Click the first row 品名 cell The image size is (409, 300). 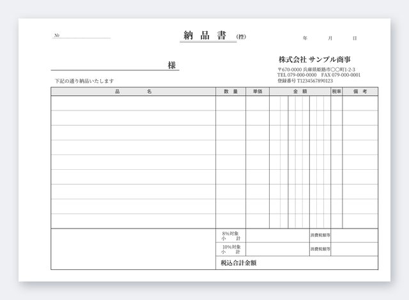coord(134,103)
